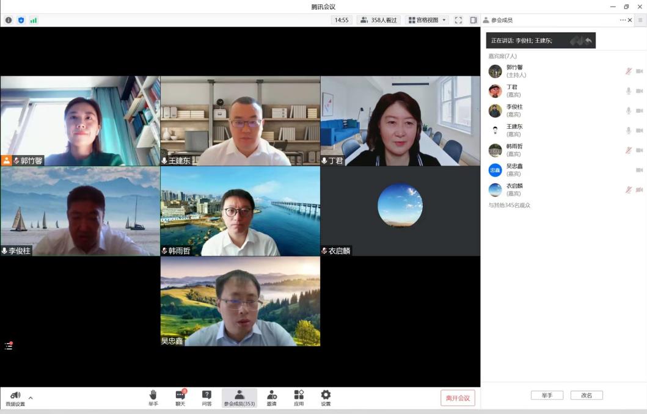This screenshot has width=647, height=414.
Task: Expand audio settings arrow next to 音频设置
Action: click(31, 398)
